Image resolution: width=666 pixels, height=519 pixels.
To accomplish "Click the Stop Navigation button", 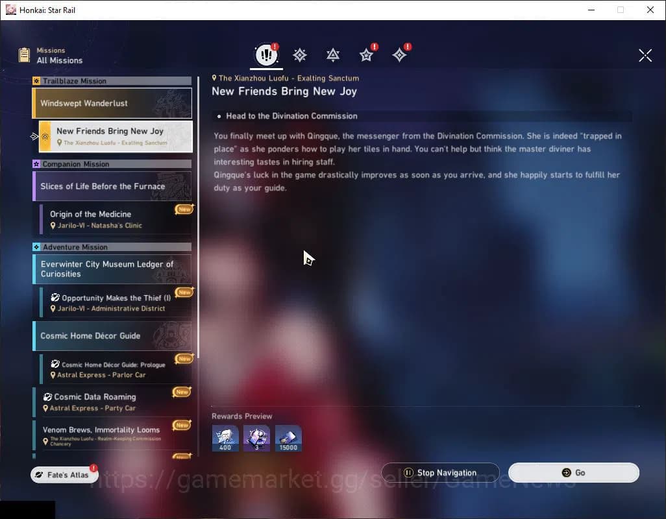I will tap(440, 472).
